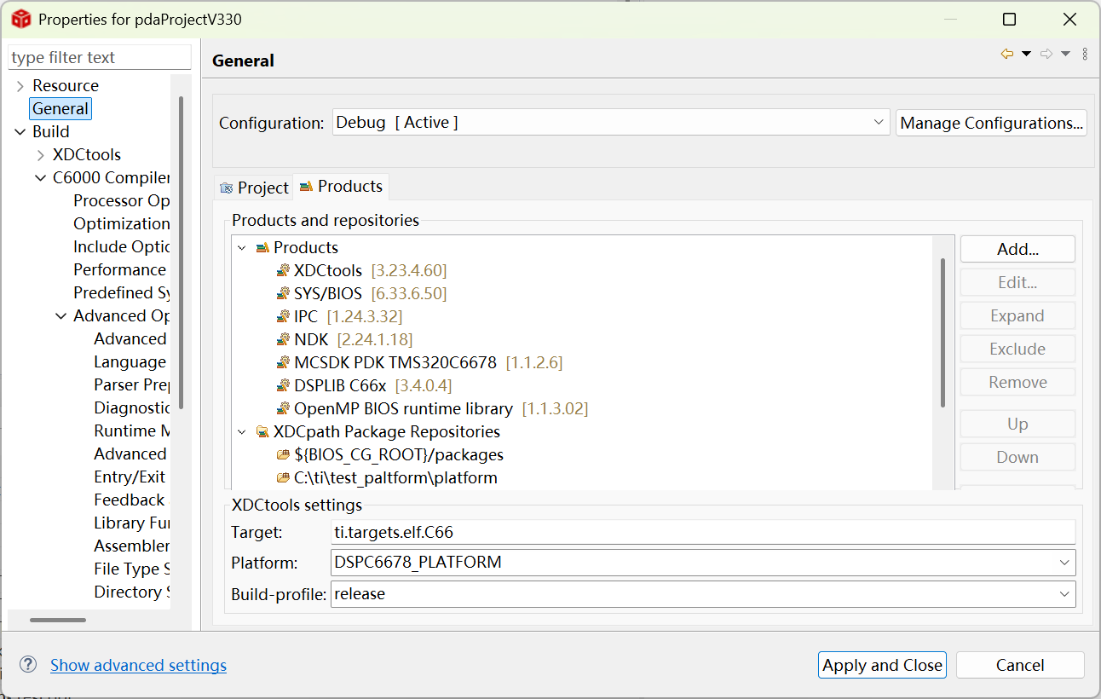Expand the Resource tree node
This screenshot has width=1101, height=699.
pos(20,86)
